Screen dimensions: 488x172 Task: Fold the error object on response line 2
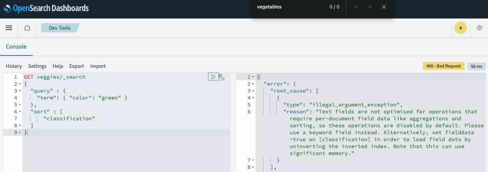253,84
